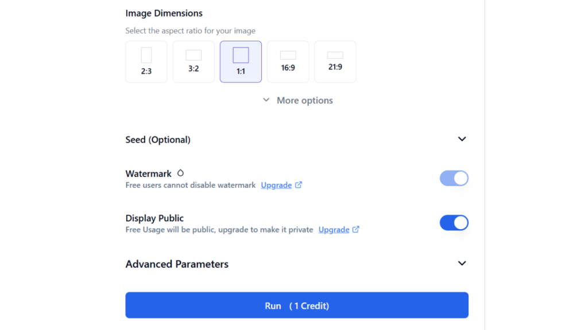The width and height of the screenshot is (588, 330).
Task: Click external link icon next to Watermark Upgrade
Action: (299, 185)
